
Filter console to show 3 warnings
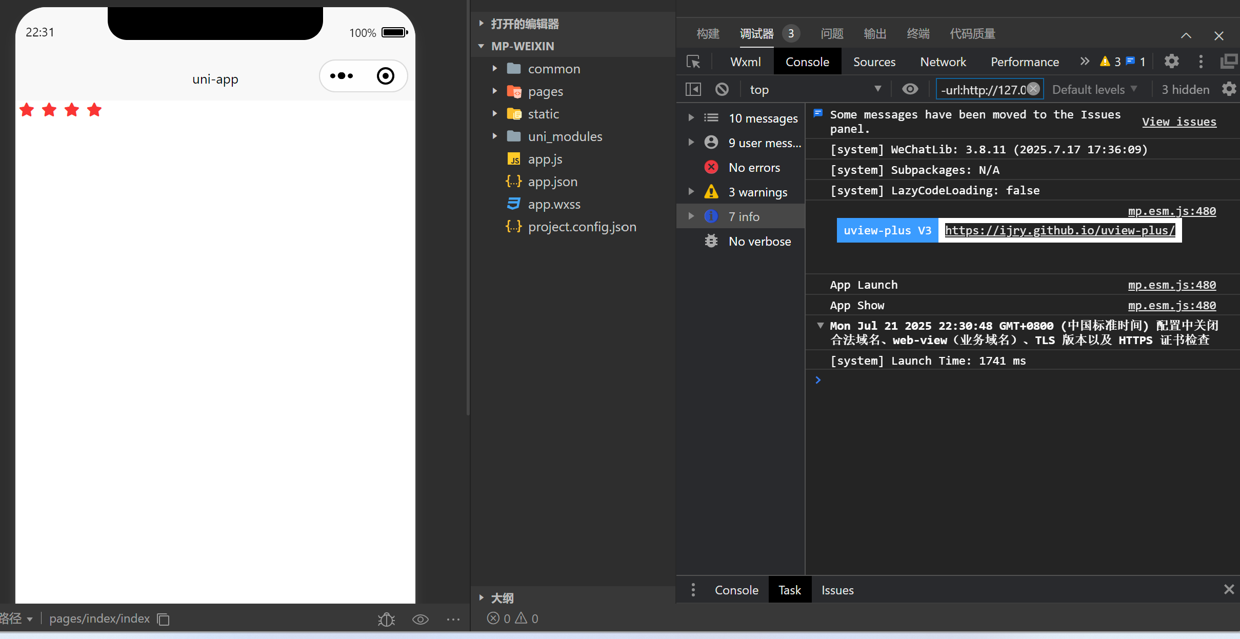(x=758, y=192)
